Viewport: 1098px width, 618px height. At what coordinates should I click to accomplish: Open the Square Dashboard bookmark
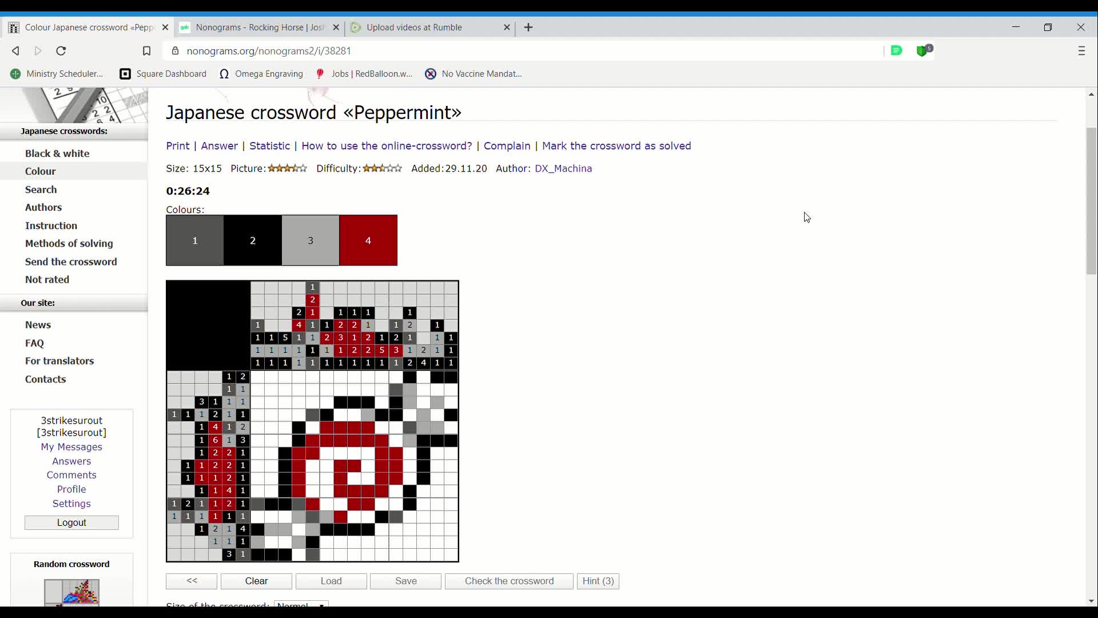[164, 74]
